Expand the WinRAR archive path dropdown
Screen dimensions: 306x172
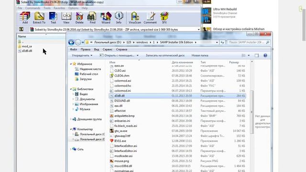click(199, 30)
